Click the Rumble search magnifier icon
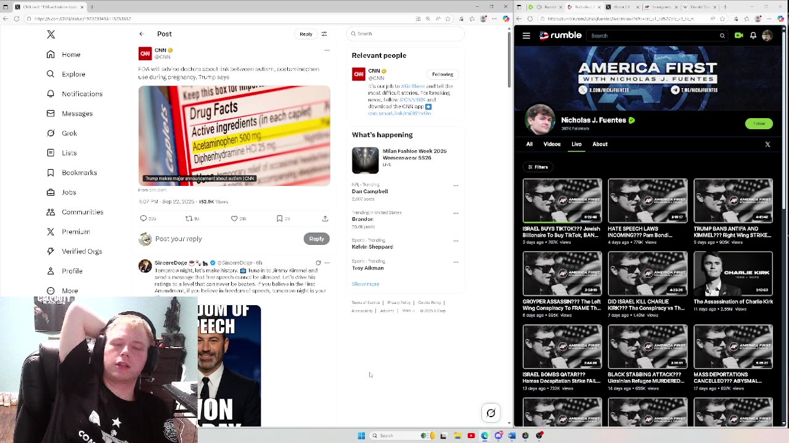The image size is (789, 443). pyautogui.click(x=722, y=36)
